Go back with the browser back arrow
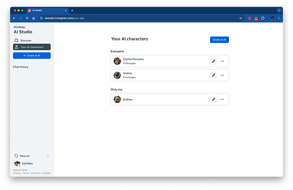 [14, 18]
